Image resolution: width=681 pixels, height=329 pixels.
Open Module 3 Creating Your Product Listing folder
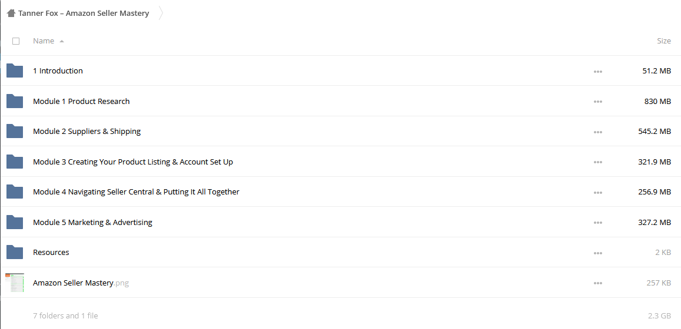coord(133,162)
